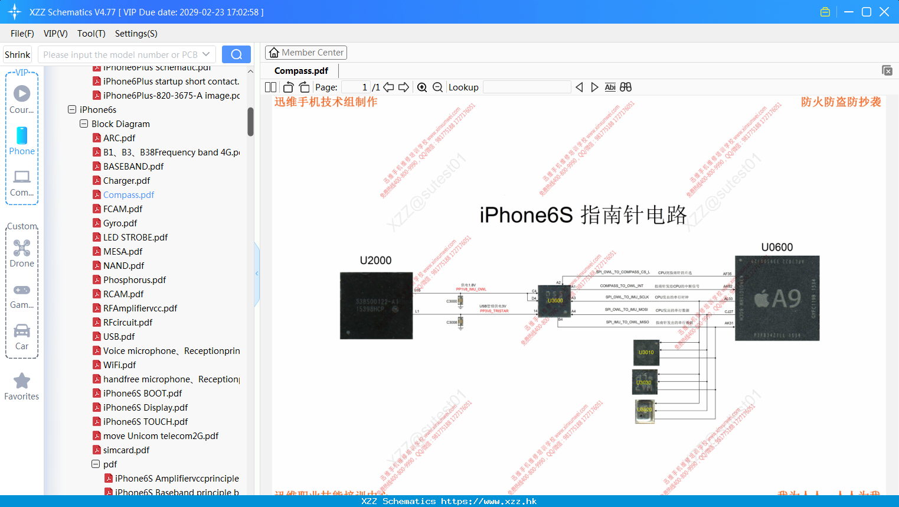This screenshot has width=899, height=507.
Task: Open the XZZ website link in status bar
Action: 489,501
